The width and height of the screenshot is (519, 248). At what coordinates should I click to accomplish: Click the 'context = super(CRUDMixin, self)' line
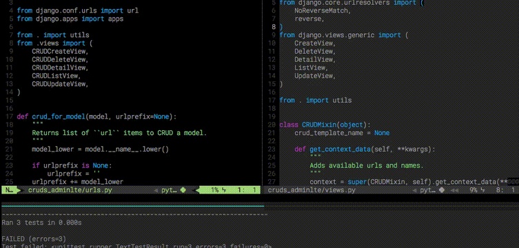[414, 182]
